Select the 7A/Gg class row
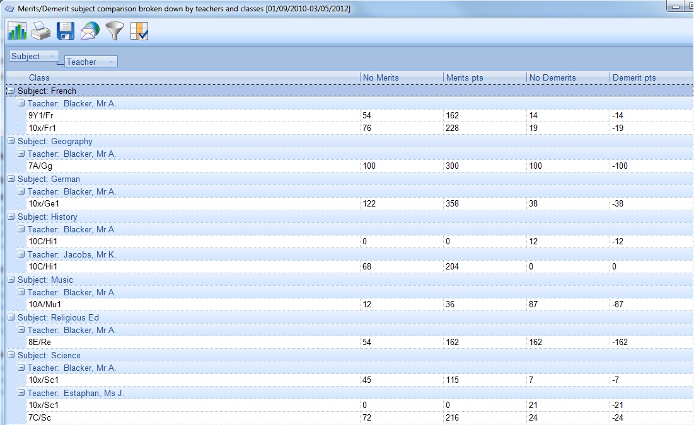 [x=359, y=166]
